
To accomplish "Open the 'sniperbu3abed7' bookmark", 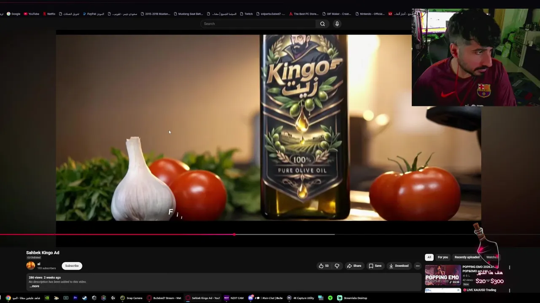I will tap(270, 14).
